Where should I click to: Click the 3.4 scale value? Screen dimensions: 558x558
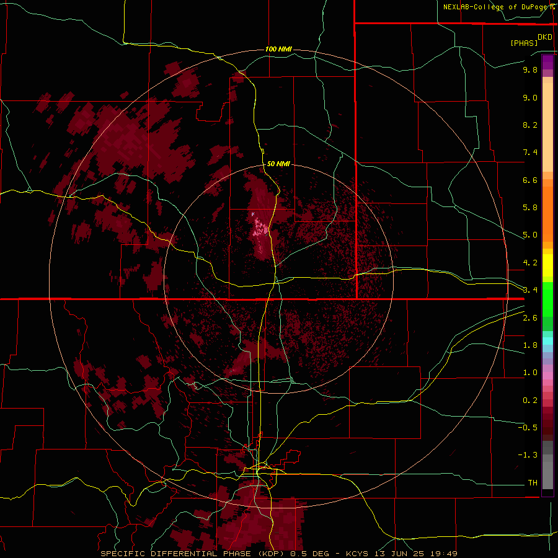tap(530, 290)
